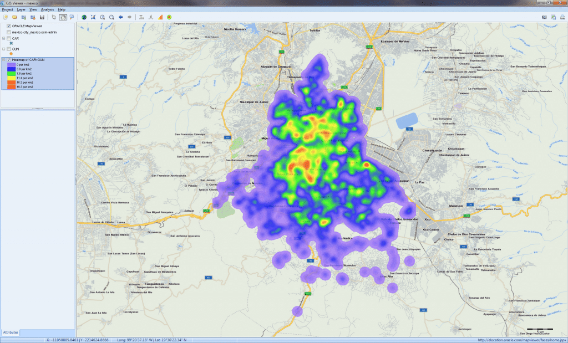The image size is (568, 343).
Task: Check the GUN layer checkbox
Action: coord(8,49)
